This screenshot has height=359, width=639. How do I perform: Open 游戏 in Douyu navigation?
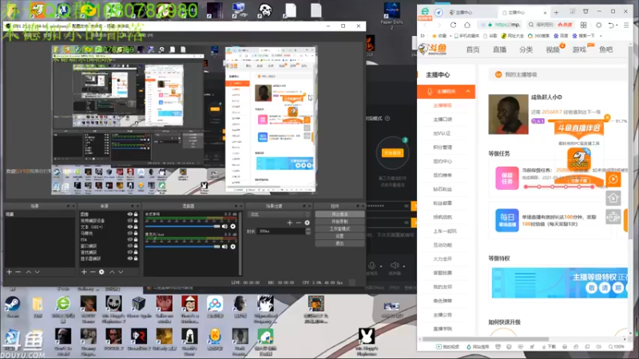pos(579,49)
